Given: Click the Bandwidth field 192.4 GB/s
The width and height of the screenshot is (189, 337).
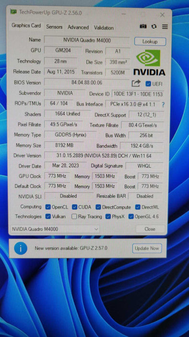Looking at the screenshot, I should point(142,146).
